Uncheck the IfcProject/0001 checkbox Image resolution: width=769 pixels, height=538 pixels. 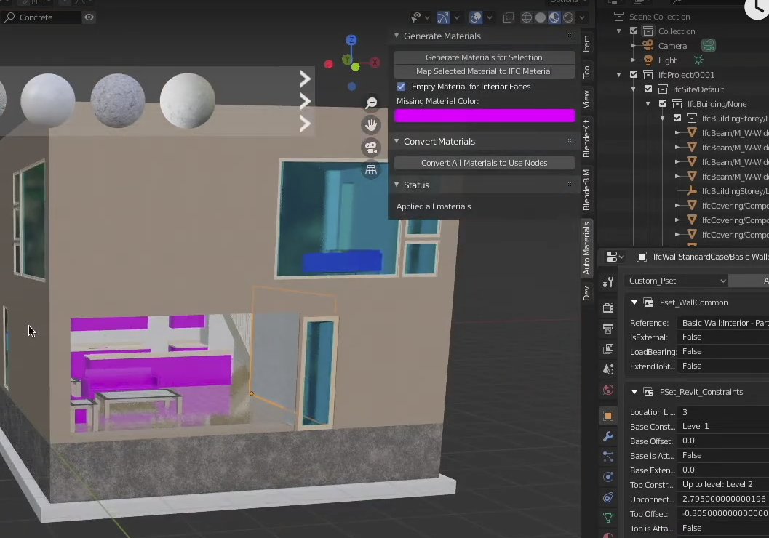point(634,74)
